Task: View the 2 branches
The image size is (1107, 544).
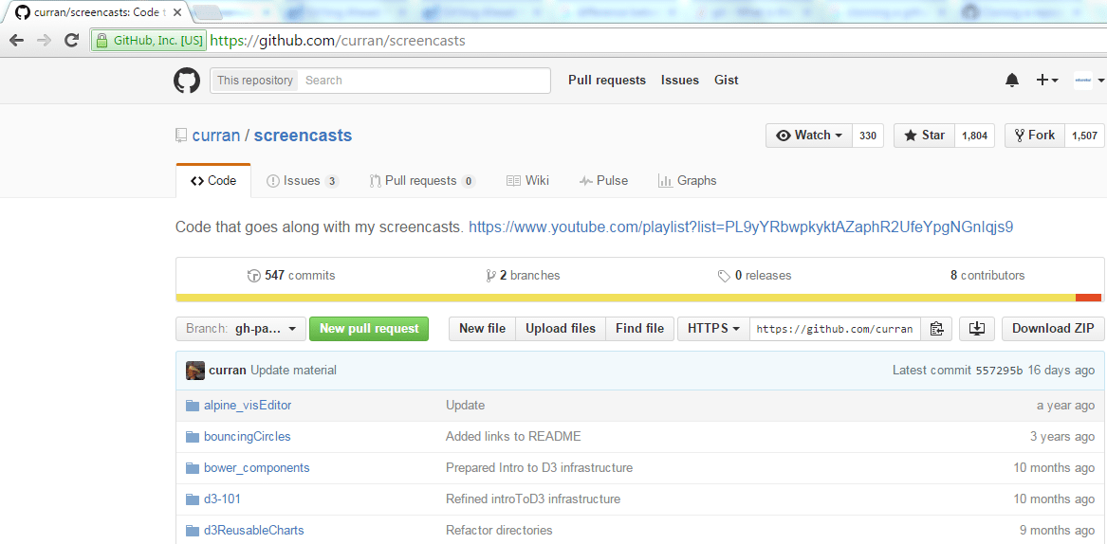Action: click(x=523, y=275)
